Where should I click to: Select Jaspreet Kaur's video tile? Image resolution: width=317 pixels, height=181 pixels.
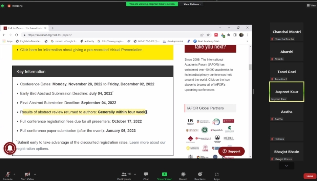coord(287,92)
